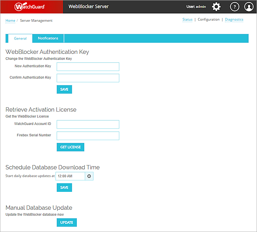Click the daily update time field
The height and width of the screenshot is (232, 257).
[70, 176]
